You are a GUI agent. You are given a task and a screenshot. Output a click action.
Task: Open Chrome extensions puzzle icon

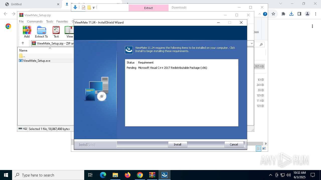click(283, 14)
